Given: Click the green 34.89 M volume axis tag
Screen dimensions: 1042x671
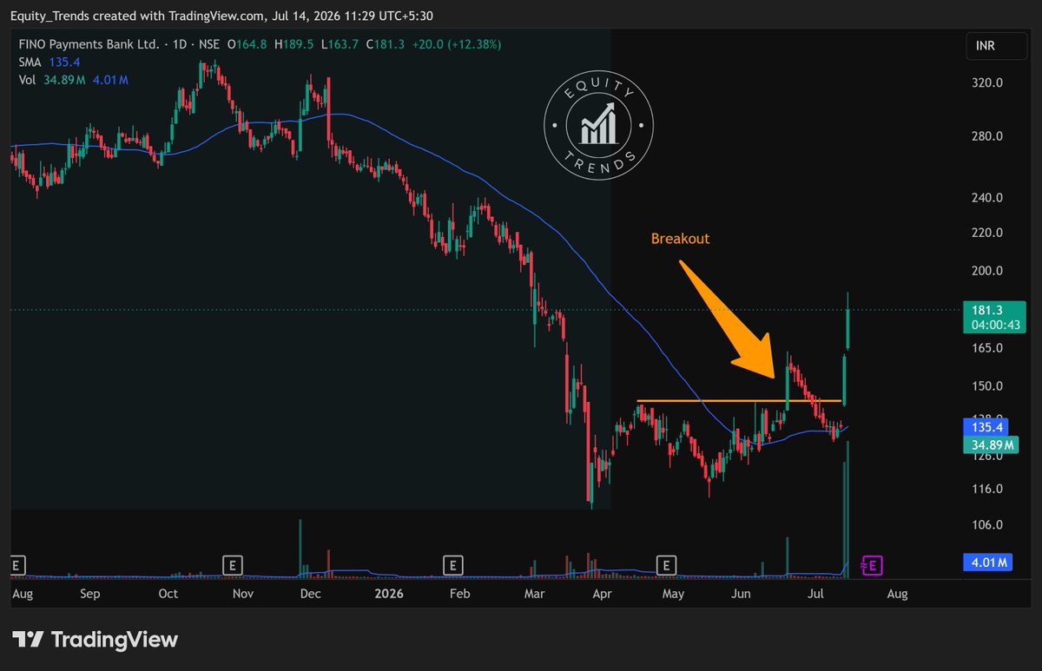Looking at the screenshot, I should click(x=989, y=444).
